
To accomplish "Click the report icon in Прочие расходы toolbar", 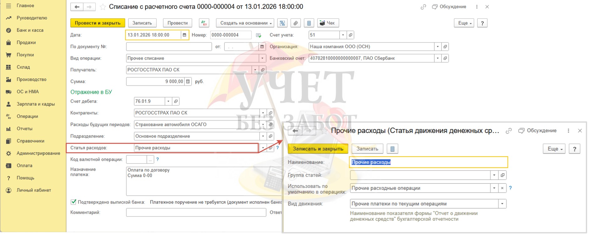I will (x=392, y=149).
